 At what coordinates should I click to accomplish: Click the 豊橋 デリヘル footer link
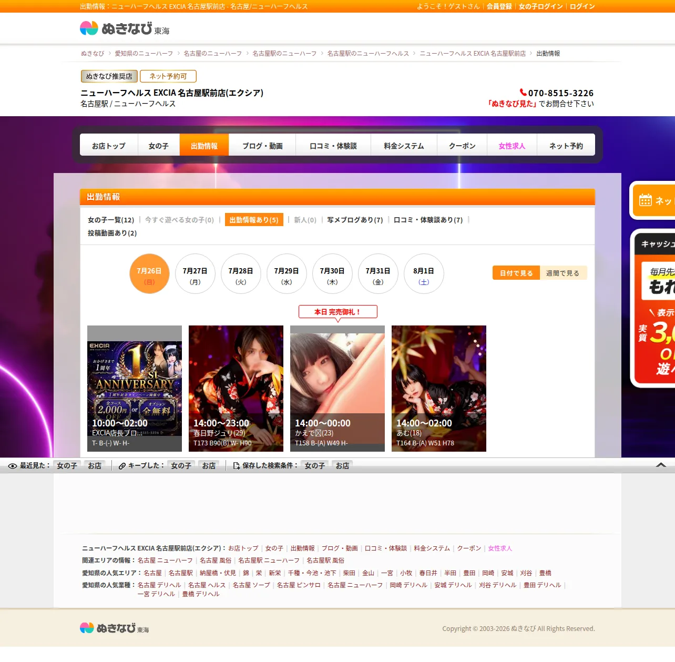coord(200,594)
